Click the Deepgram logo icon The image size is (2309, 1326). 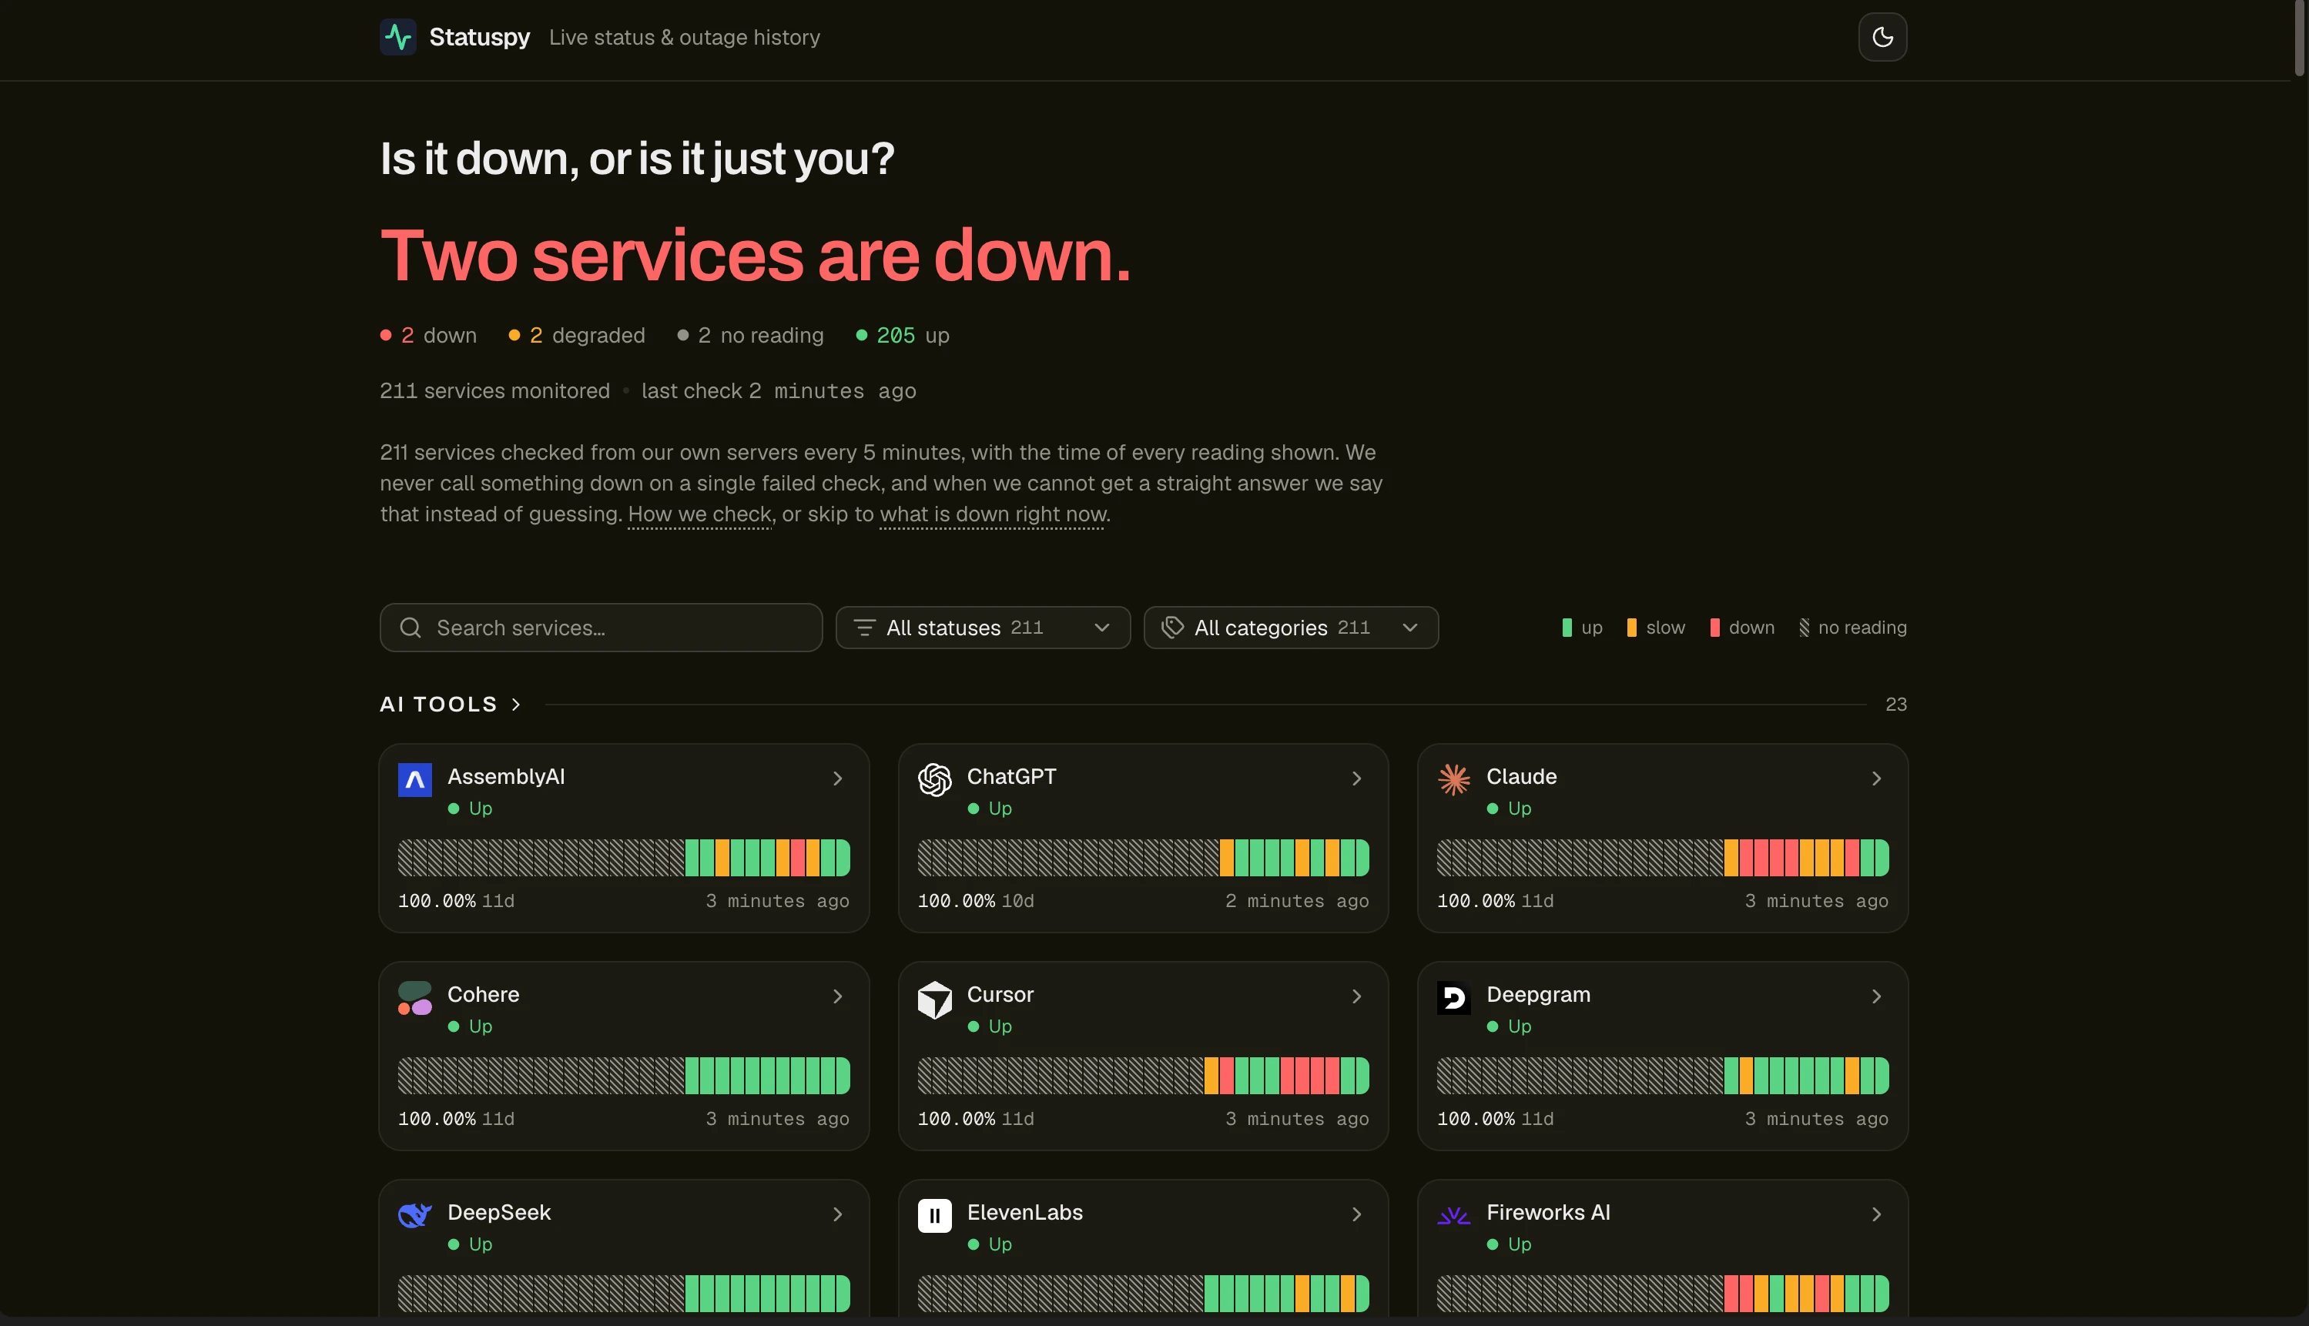click(x=1453, y=998)
